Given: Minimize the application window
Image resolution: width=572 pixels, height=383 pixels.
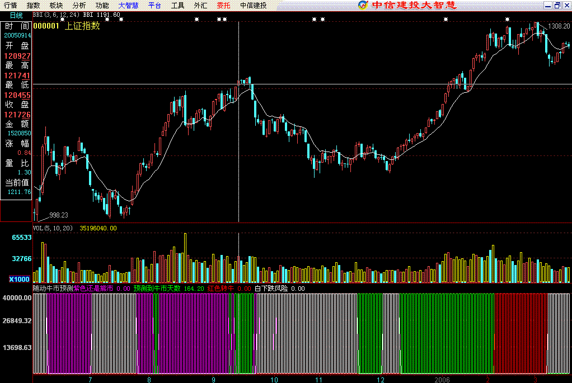Looking at the screenshot, I should coord(547,5).
